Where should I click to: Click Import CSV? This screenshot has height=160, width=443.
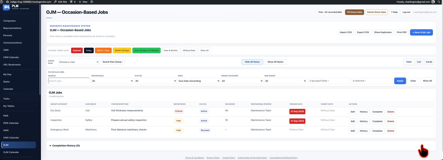point(346,32)
